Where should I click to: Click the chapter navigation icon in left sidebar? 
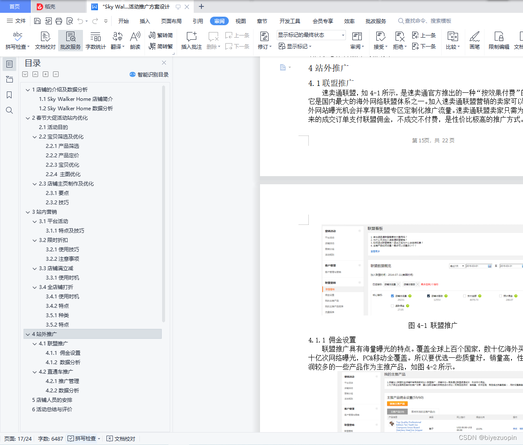(9, 80)
